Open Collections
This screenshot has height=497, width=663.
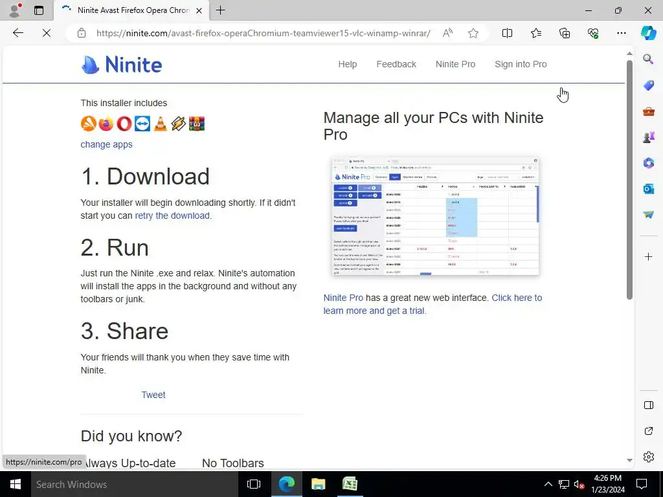click(565, 33)
